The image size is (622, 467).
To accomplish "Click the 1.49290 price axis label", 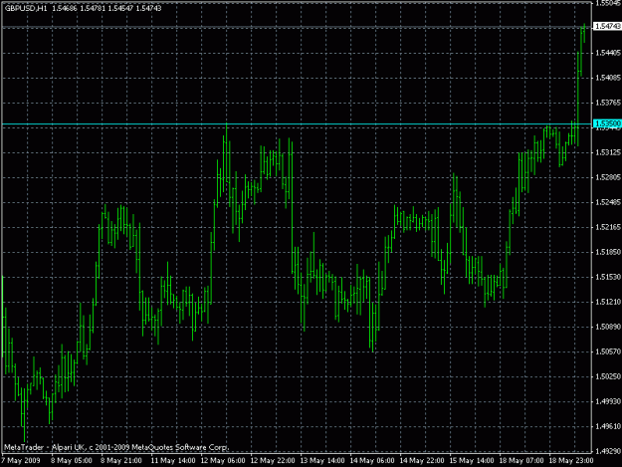I will pyautogui.click(x=608, y=451).
